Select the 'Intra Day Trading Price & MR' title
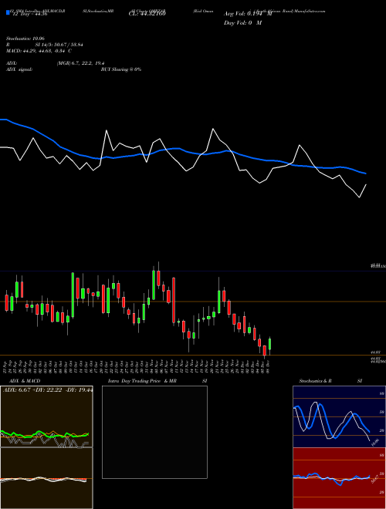Screen dimensions: 386x509 (x=142, y=381)
